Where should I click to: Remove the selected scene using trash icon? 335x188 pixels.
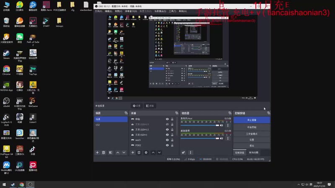[x=104, y=152]
